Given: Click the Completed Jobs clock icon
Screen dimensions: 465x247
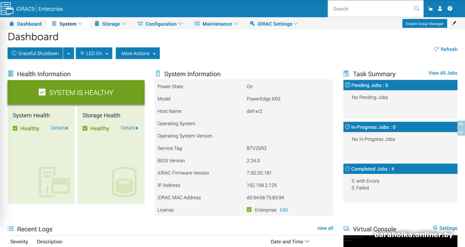Looking at the screenshot, I should pyautogui.click(x=348, y=169).
